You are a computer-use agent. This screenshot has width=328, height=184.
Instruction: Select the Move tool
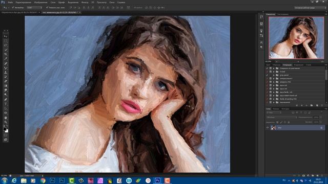(6, 36)
